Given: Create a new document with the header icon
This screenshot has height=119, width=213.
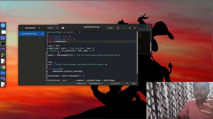Looking at the screenshot, I should point(63,28).
